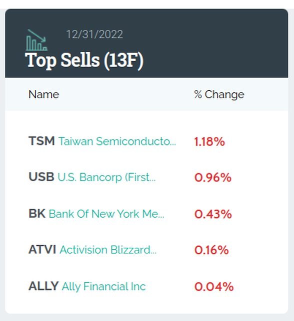Open the Activision Blizzard company link
The image size is (294, 321).
click(x=108, y=250)
